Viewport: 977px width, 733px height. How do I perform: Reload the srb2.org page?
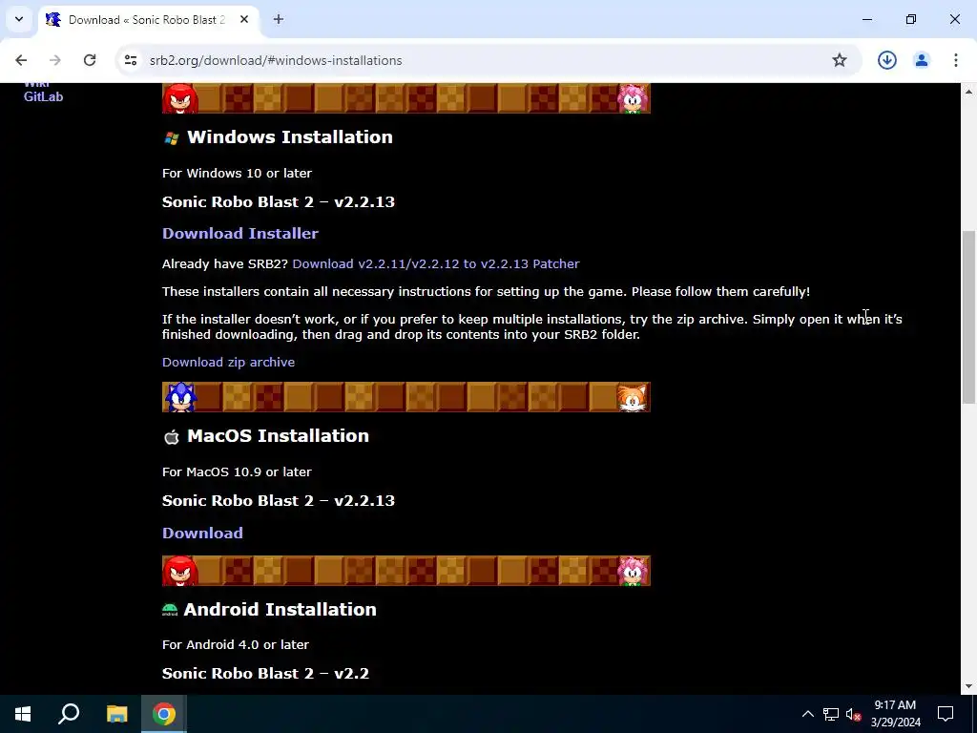coord(90,60)
